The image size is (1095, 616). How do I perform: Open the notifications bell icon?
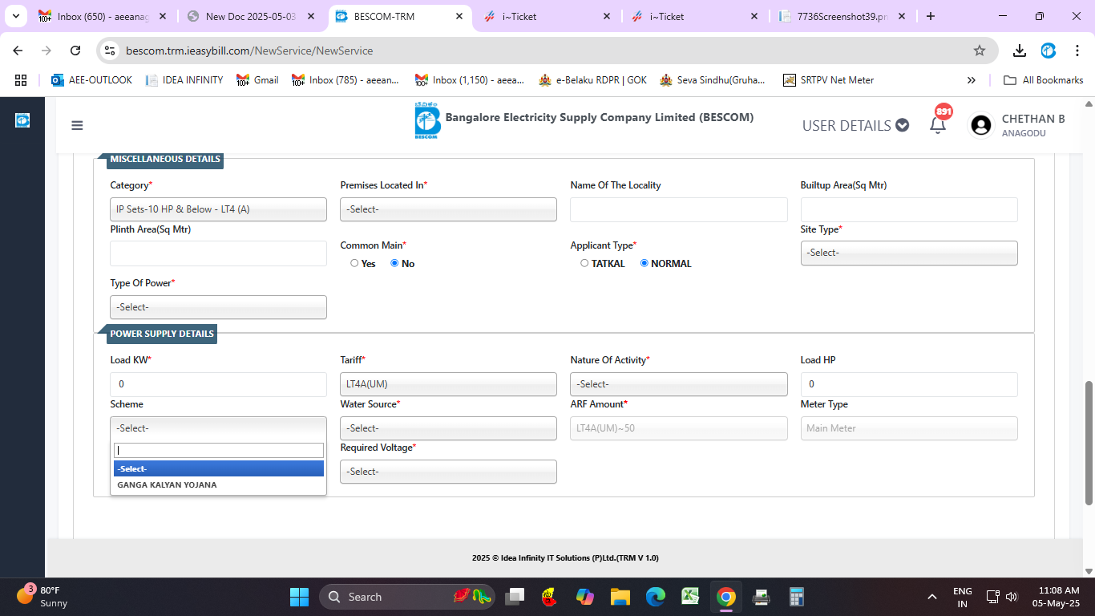[x=938, y=125]
